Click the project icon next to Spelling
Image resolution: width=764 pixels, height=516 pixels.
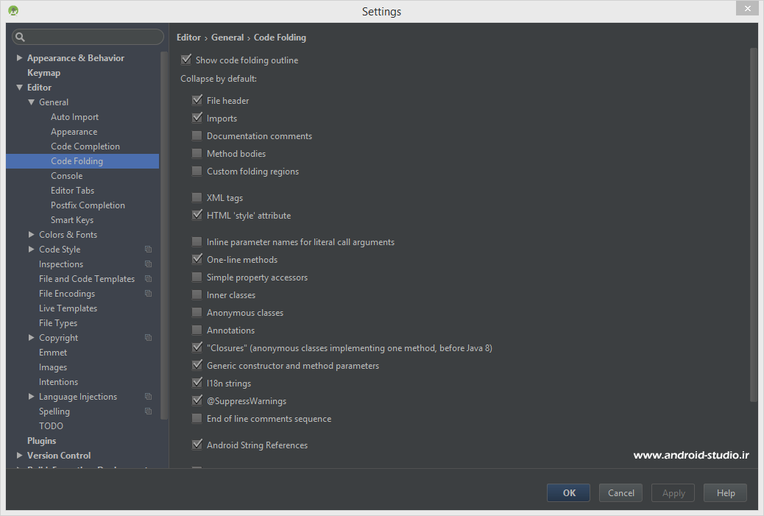(148, 411)
